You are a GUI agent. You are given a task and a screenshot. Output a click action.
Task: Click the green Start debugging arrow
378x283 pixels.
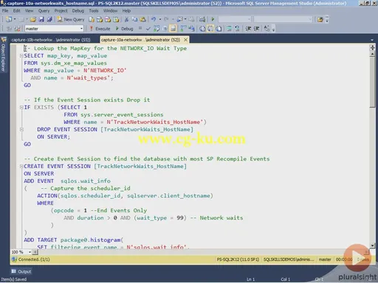(x=213, y=19)
